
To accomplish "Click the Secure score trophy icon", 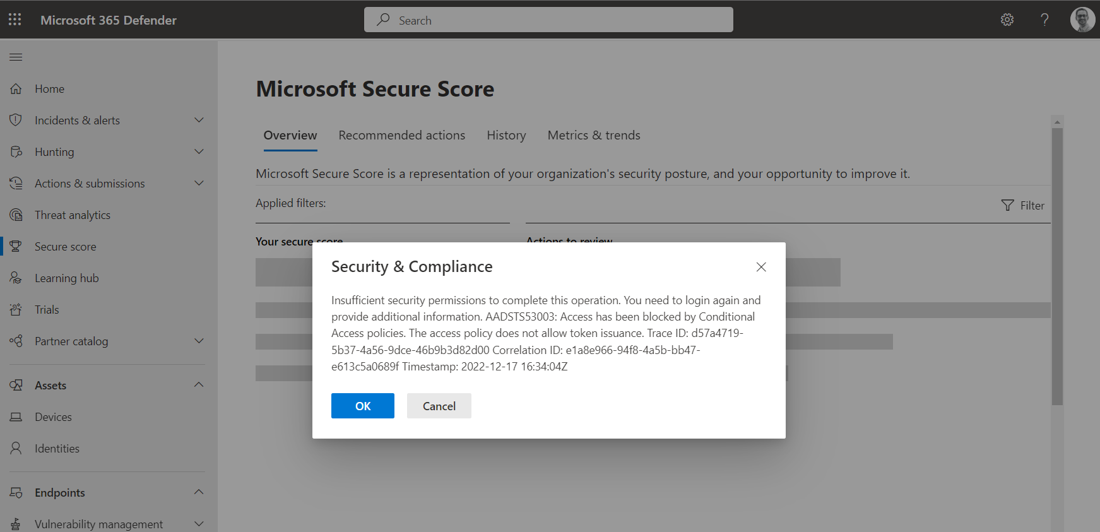I will click(x=16, y=246).
